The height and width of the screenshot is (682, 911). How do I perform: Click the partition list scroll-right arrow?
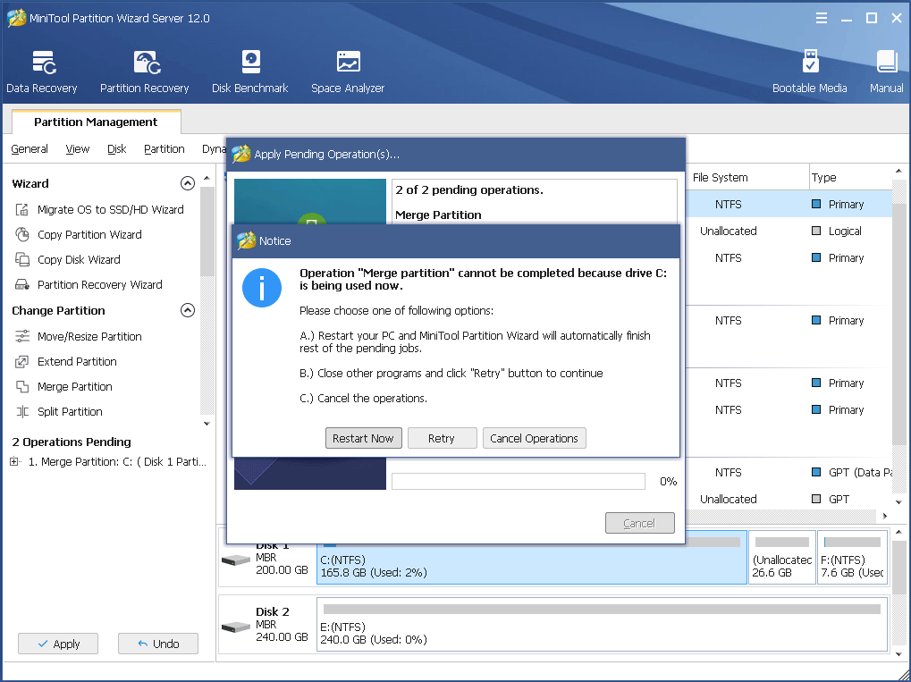tap(885, 516)
